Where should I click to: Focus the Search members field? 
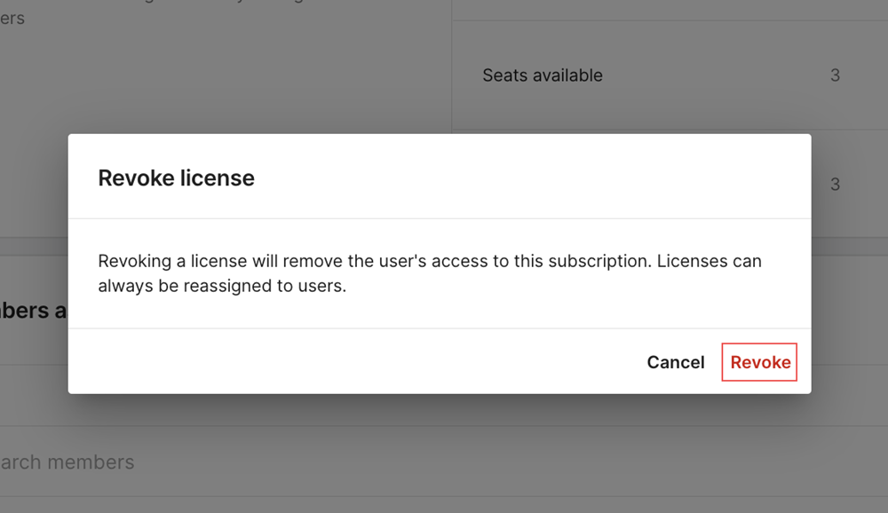pos(444,462)
